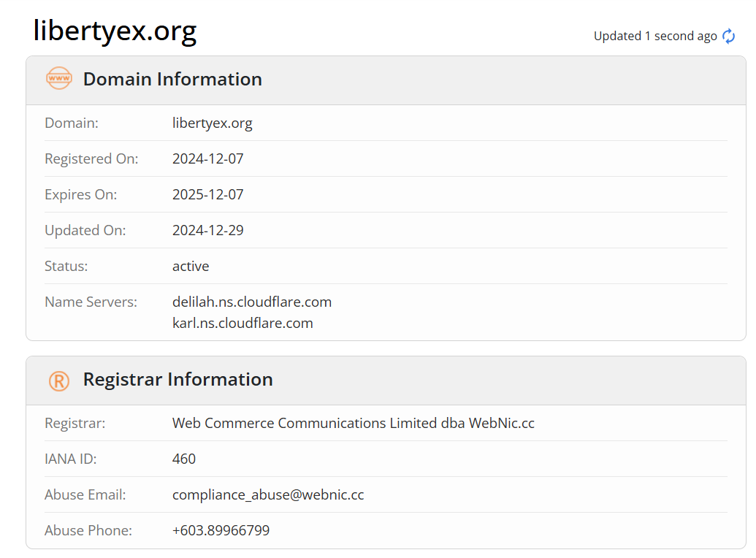Click the registered date 2024-12-07

(207, 158)
